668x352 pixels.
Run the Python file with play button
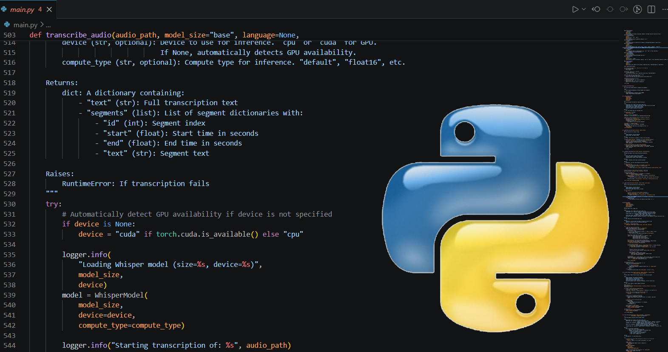coord(575,9)
